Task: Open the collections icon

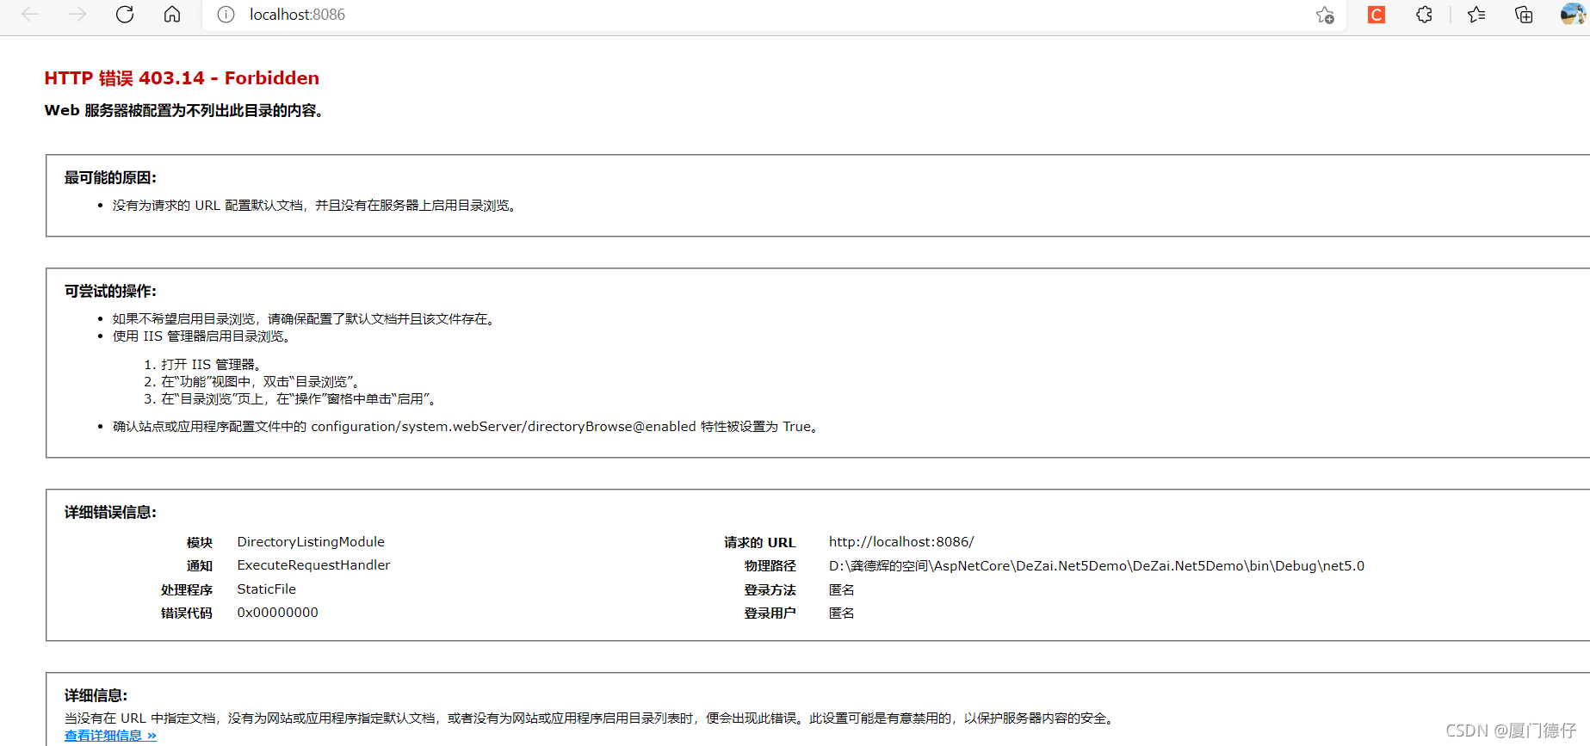Action: point(1524,15)
